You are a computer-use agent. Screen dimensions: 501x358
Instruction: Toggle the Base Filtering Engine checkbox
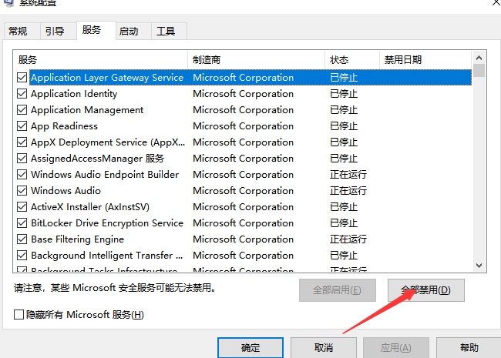coord(22,239)
